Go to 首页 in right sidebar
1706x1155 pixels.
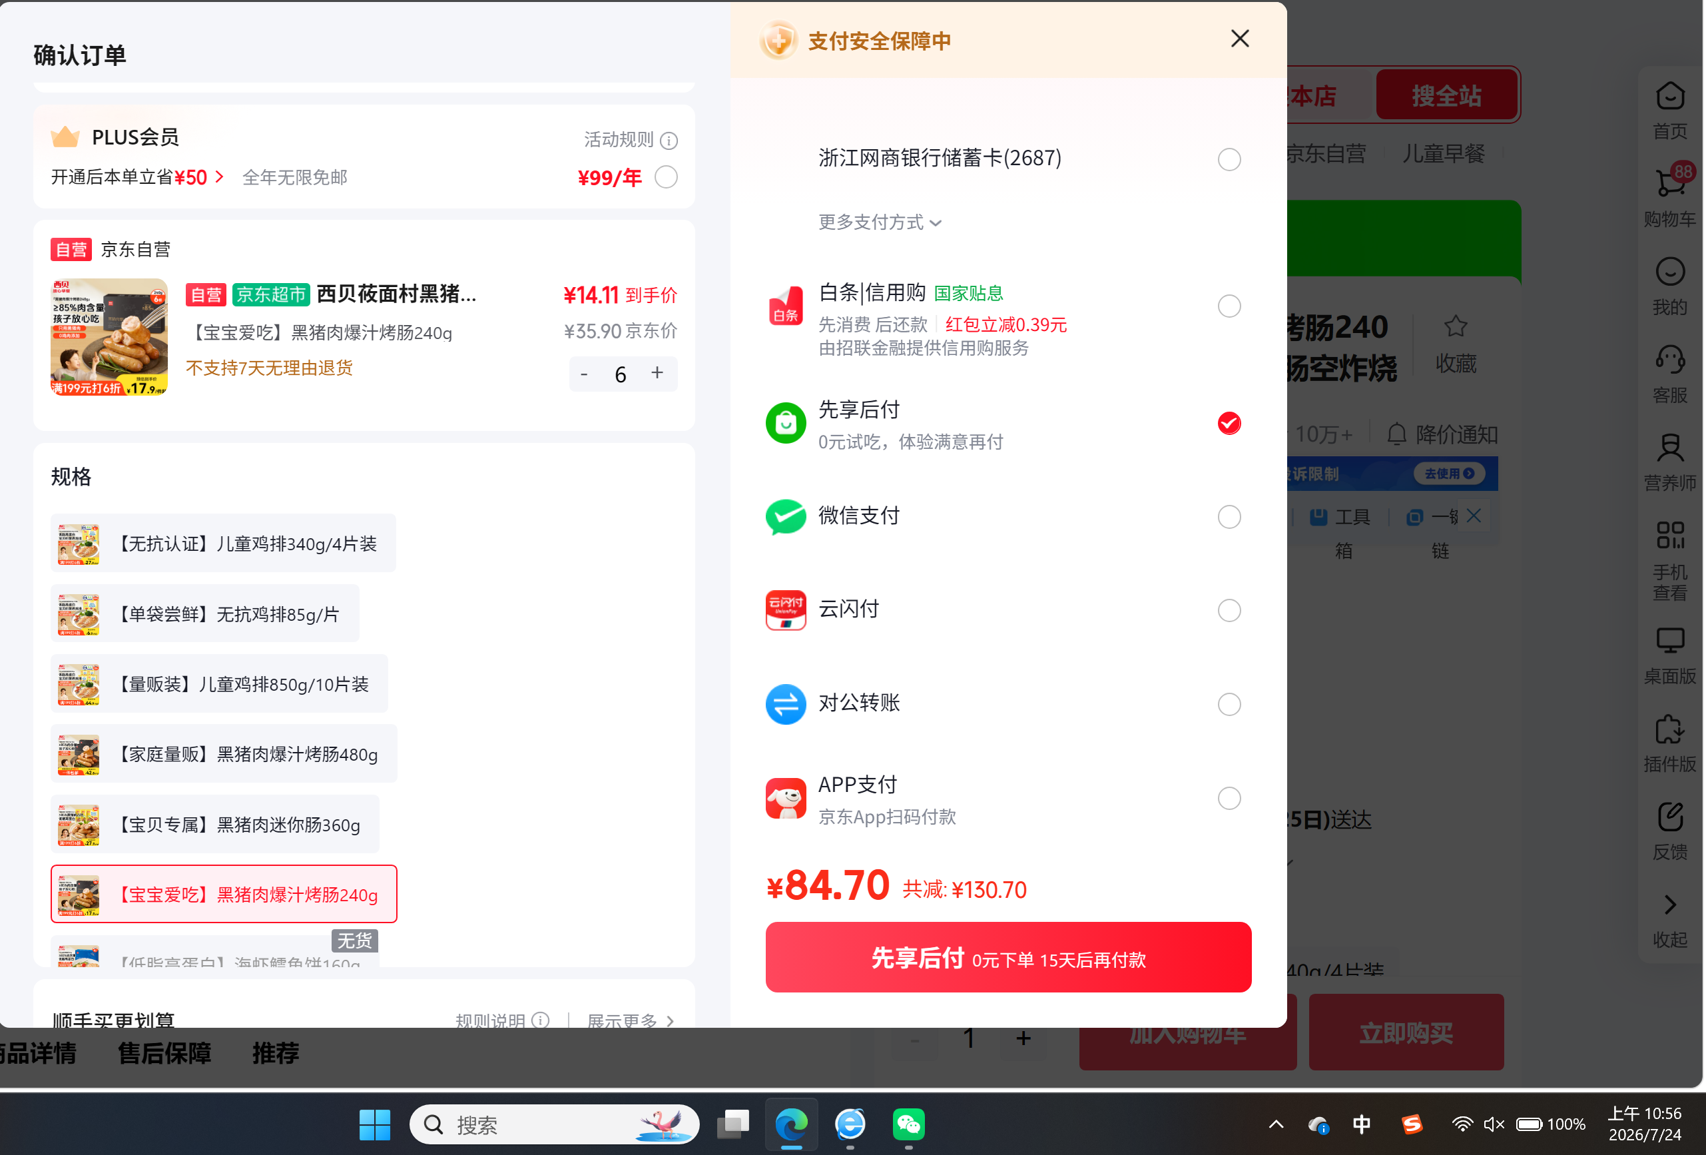pyautogui.click(x=1669, y=110)
